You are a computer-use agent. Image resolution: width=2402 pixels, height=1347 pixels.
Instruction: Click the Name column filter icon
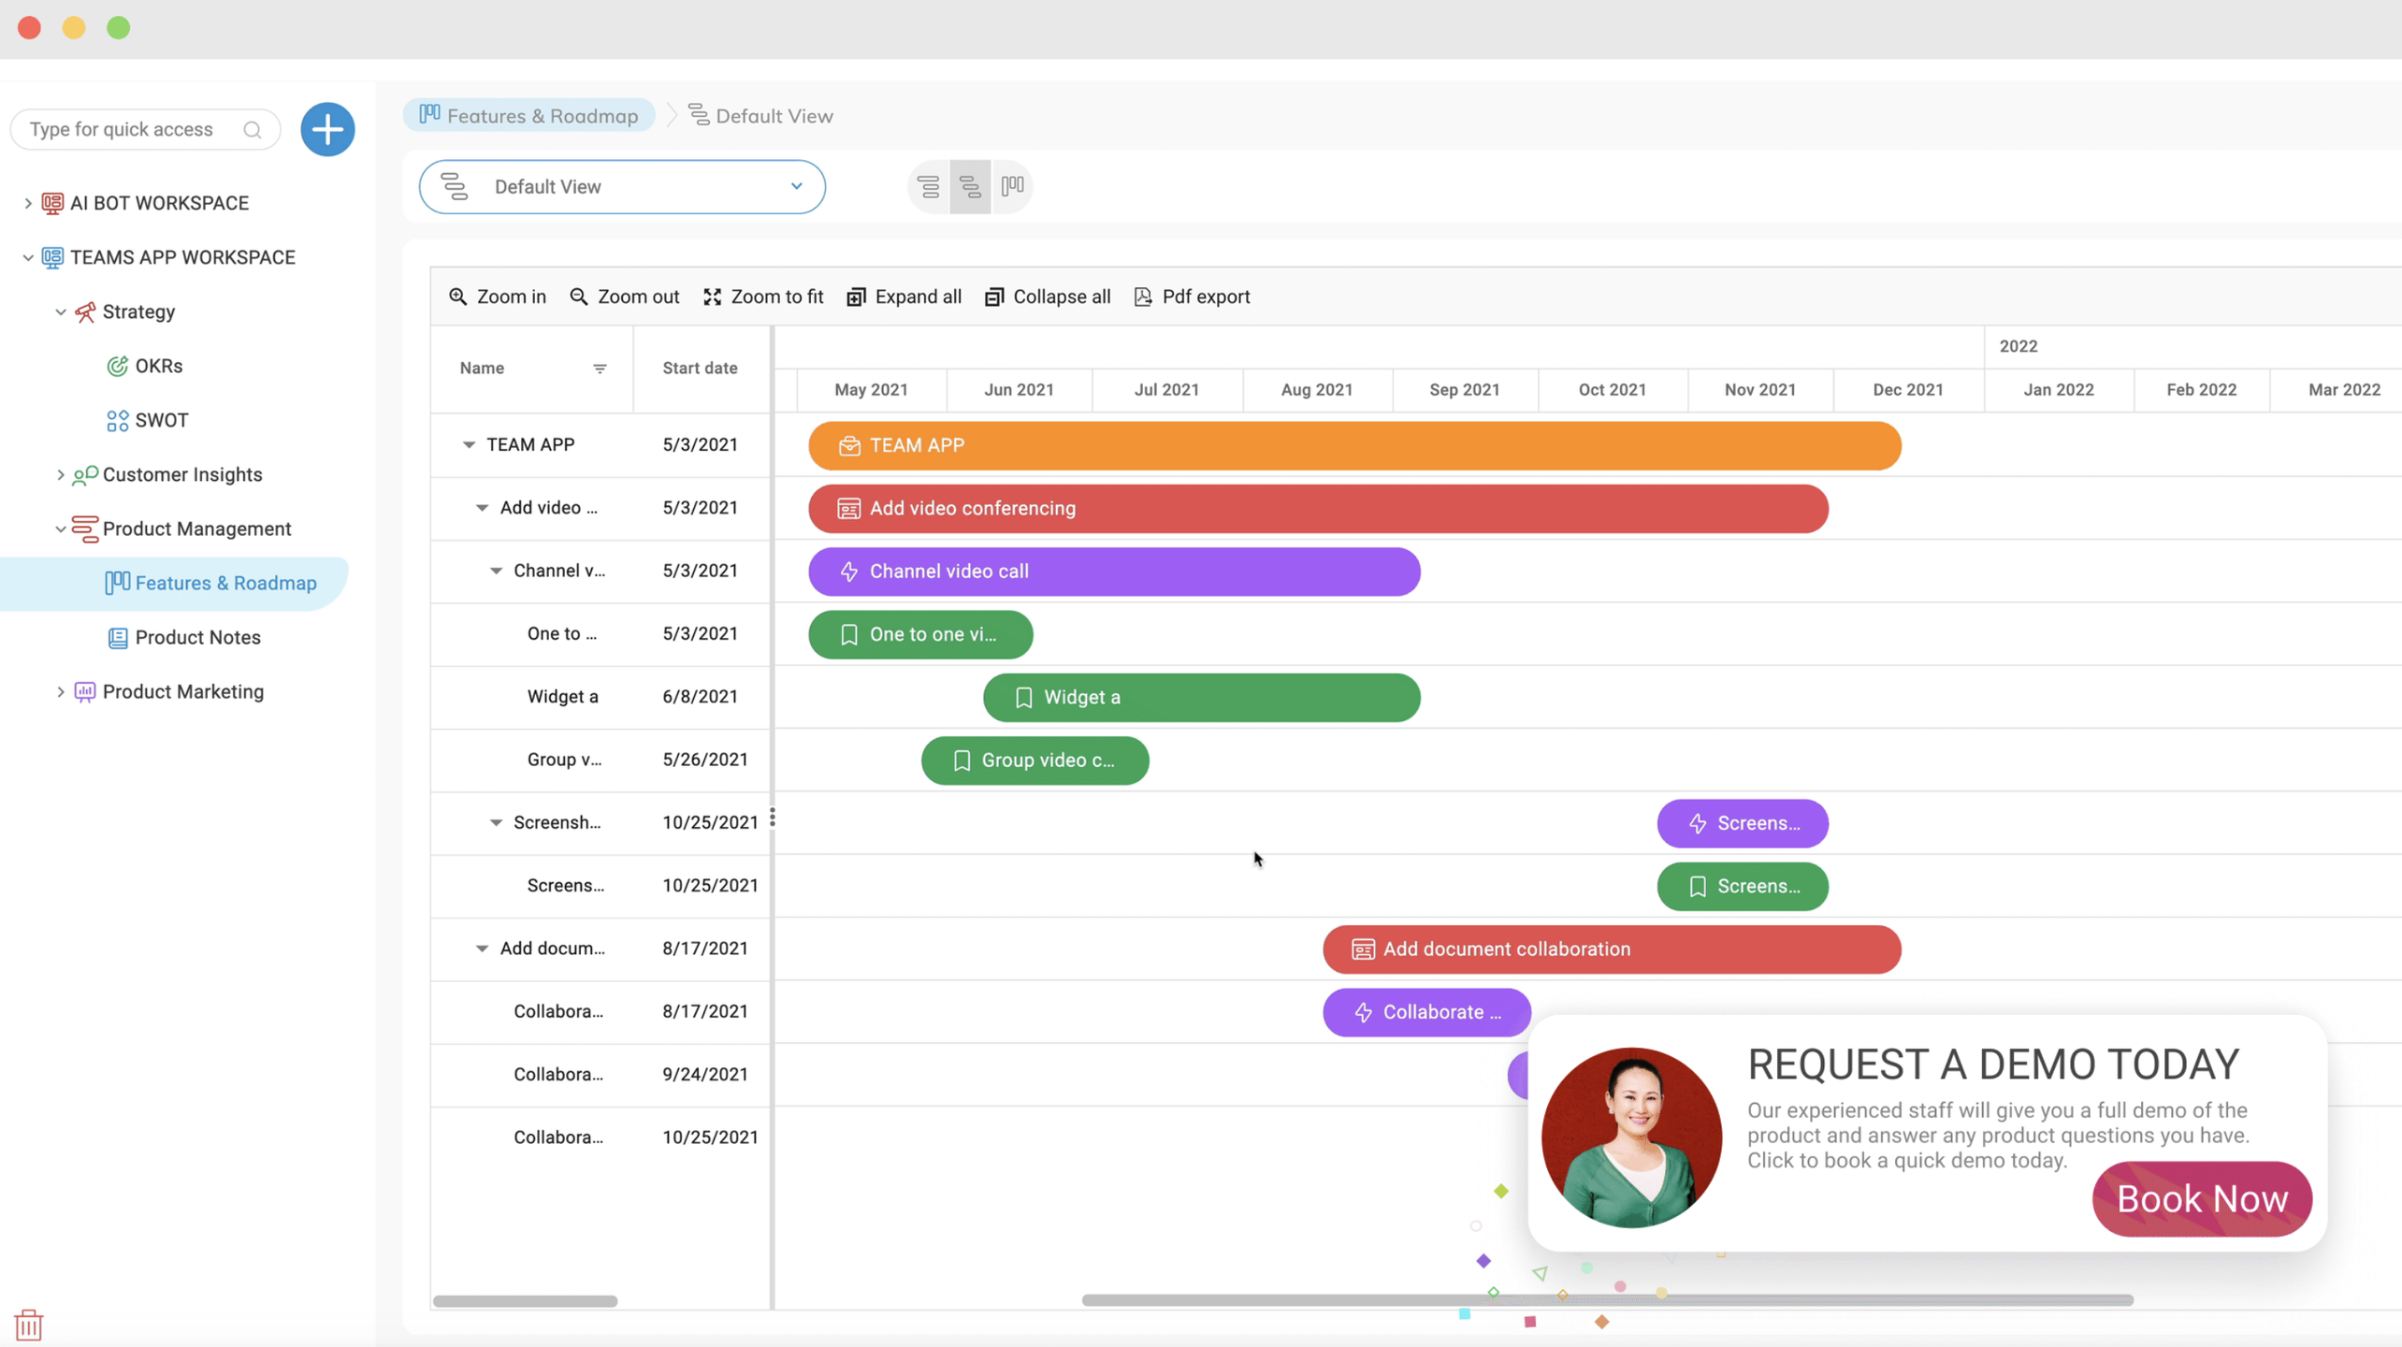pos(600,369)
